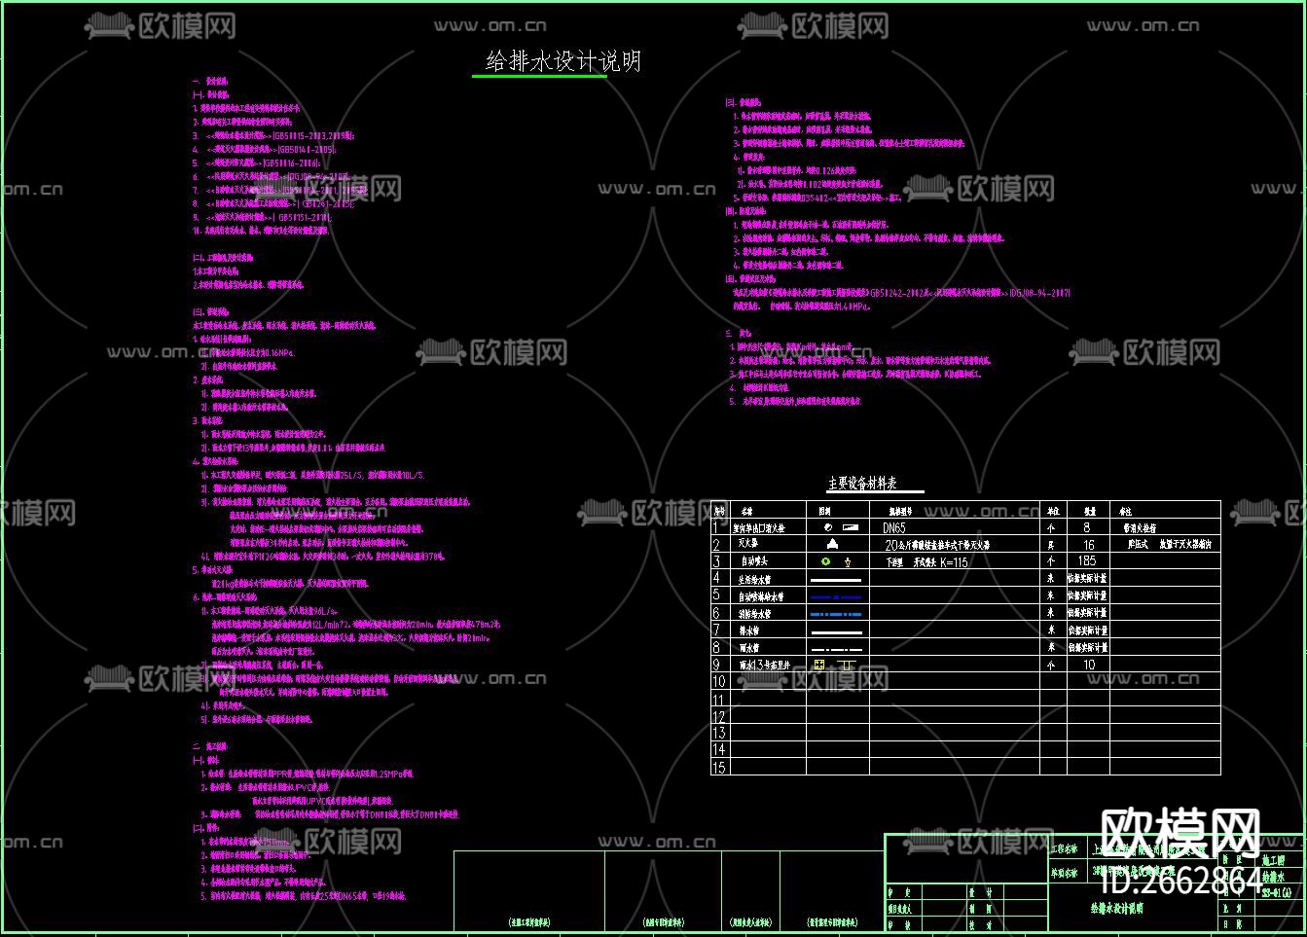
Task: Click the fire extinguisher triangle legend symbol
Action: click(833, 544)
